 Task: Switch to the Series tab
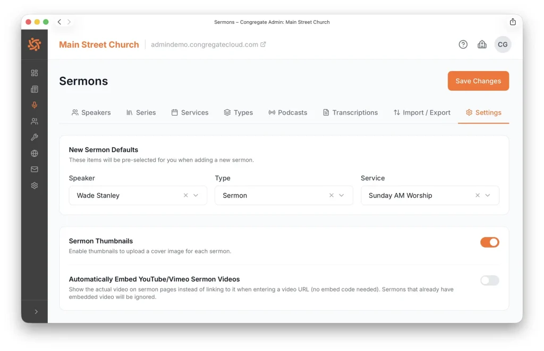141,112
